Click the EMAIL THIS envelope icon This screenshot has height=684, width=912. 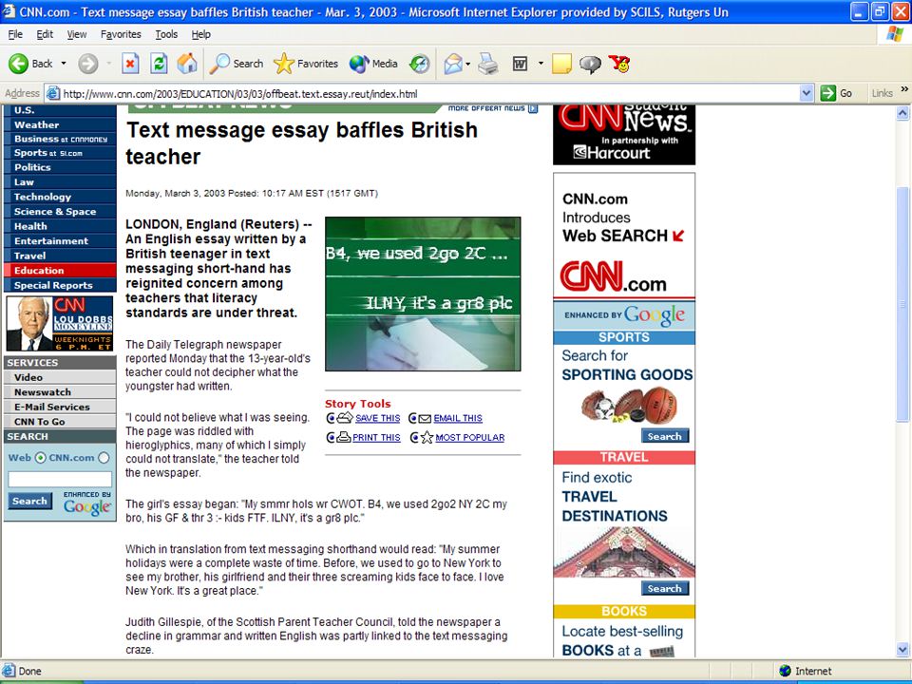tap(425, 418)
